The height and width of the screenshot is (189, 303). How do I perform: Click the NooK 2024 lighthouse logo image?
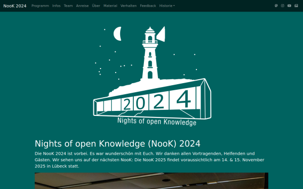pos(152,77)
